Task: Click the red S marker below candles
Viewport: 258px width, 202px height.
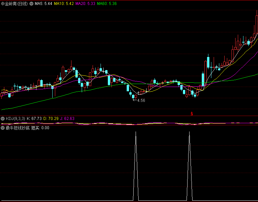Action: pyautogui.click(x=192, y=113)
